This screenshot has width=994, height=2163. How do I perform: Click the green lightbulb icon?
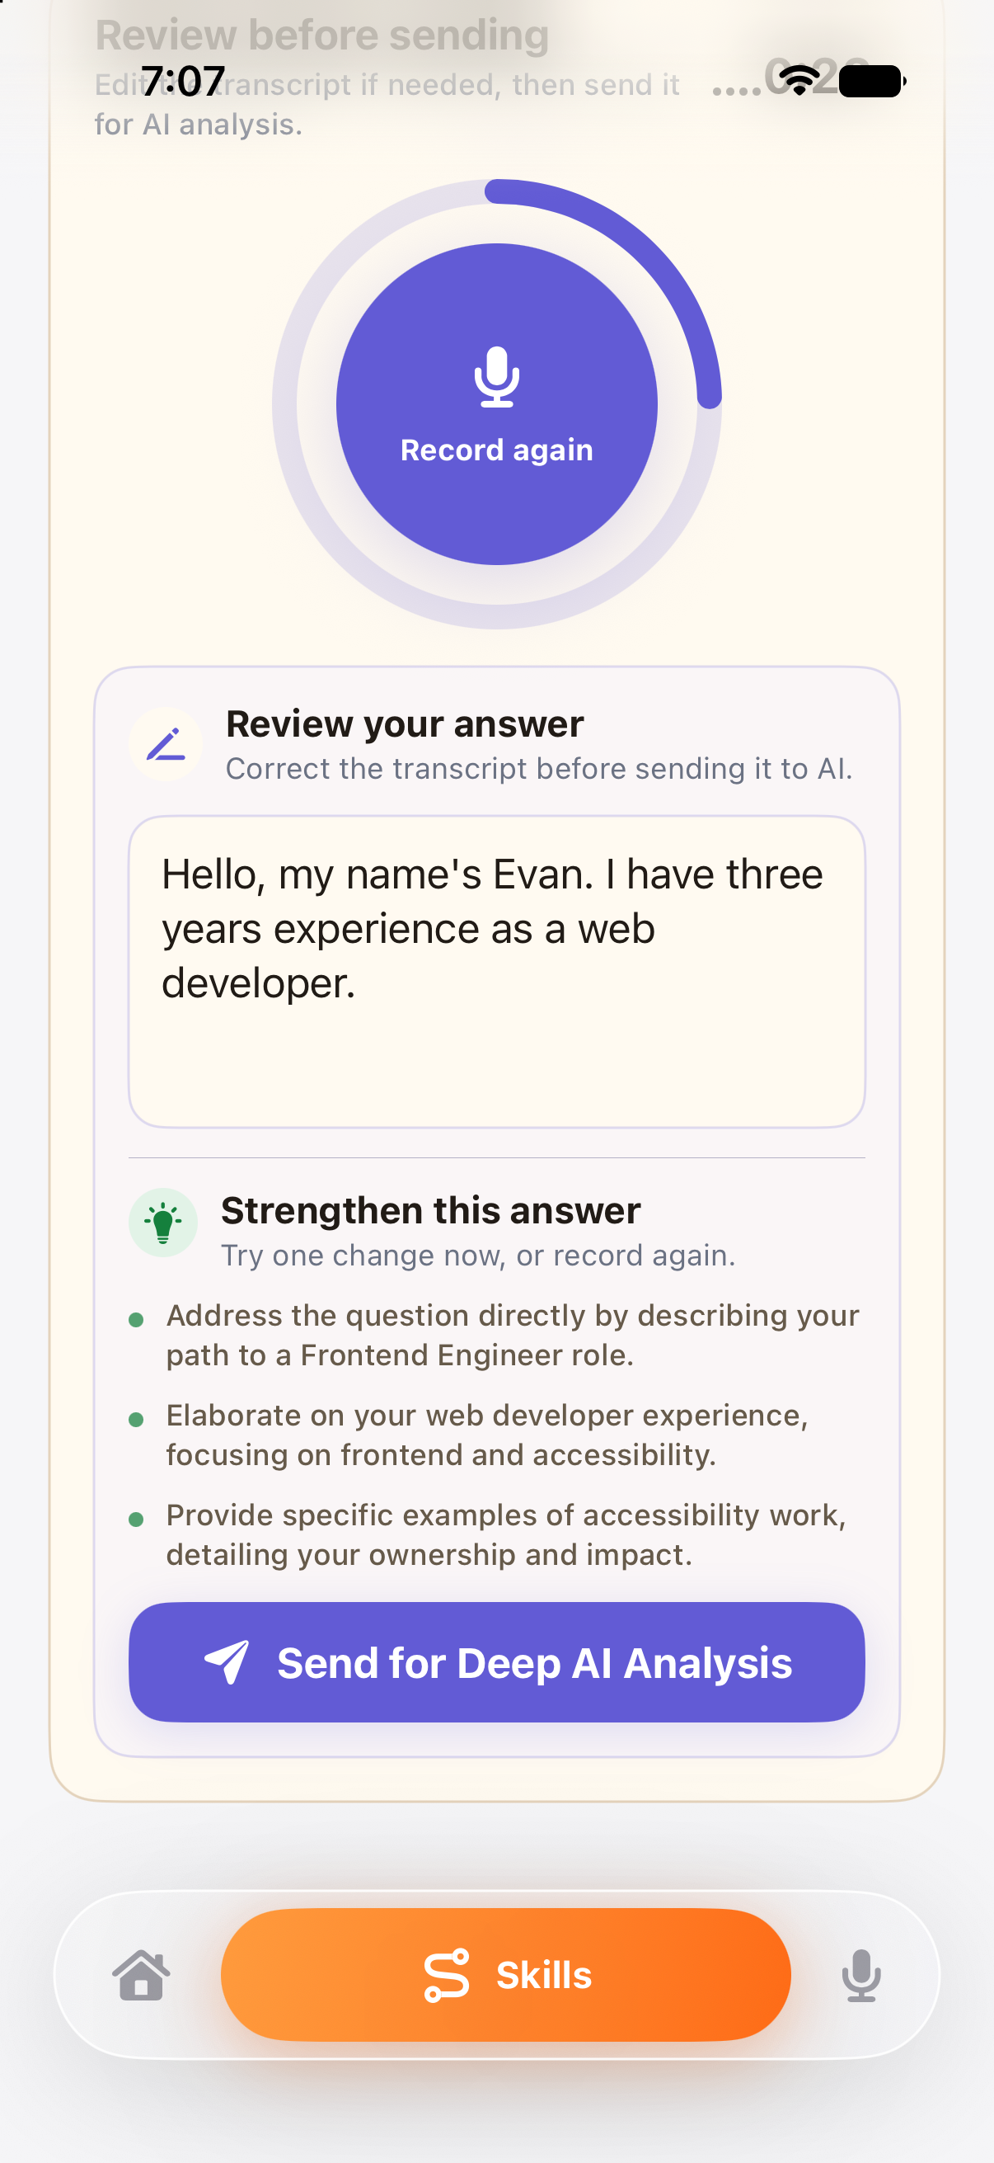[x=162, y=1223]
